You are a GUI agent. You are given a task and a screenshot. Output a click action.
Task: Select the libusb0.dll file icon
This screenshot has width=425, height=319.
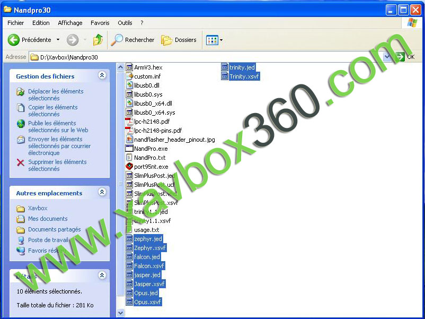pyautogui.click(x=129, y=85)
